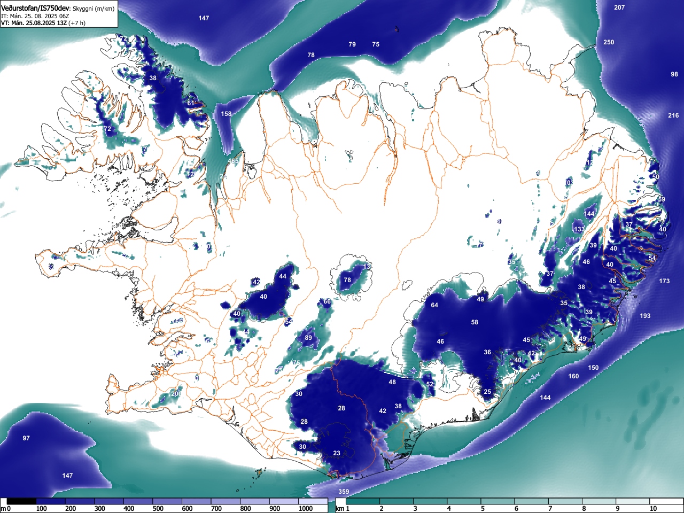684x513 pixels.
Task: Click the visibility value 193
Action: click(x=646, y=316)
